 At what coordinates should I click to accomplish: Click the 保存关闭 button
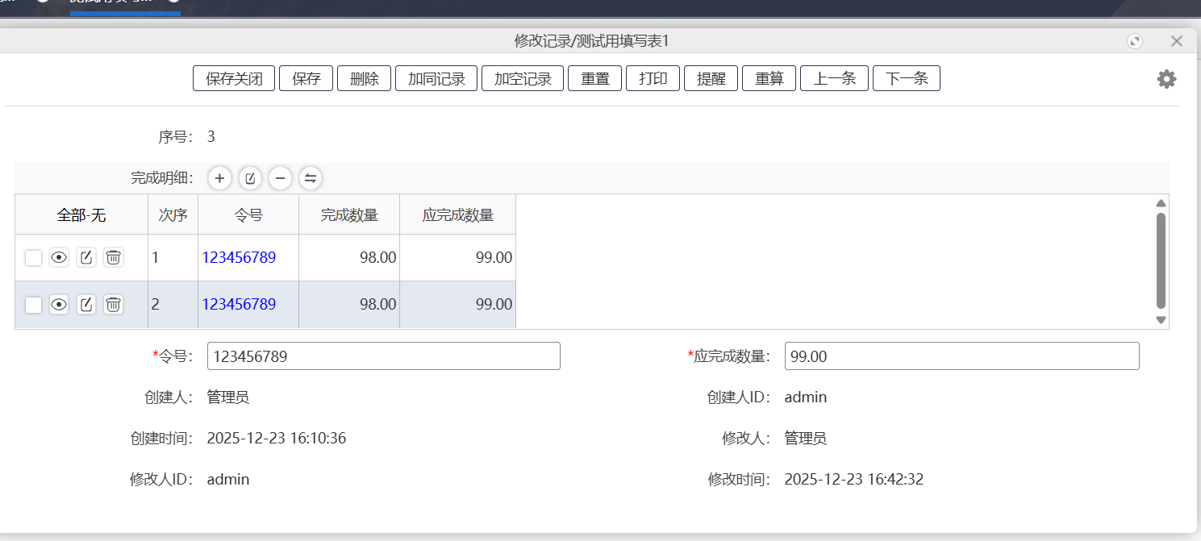(233, 78)
